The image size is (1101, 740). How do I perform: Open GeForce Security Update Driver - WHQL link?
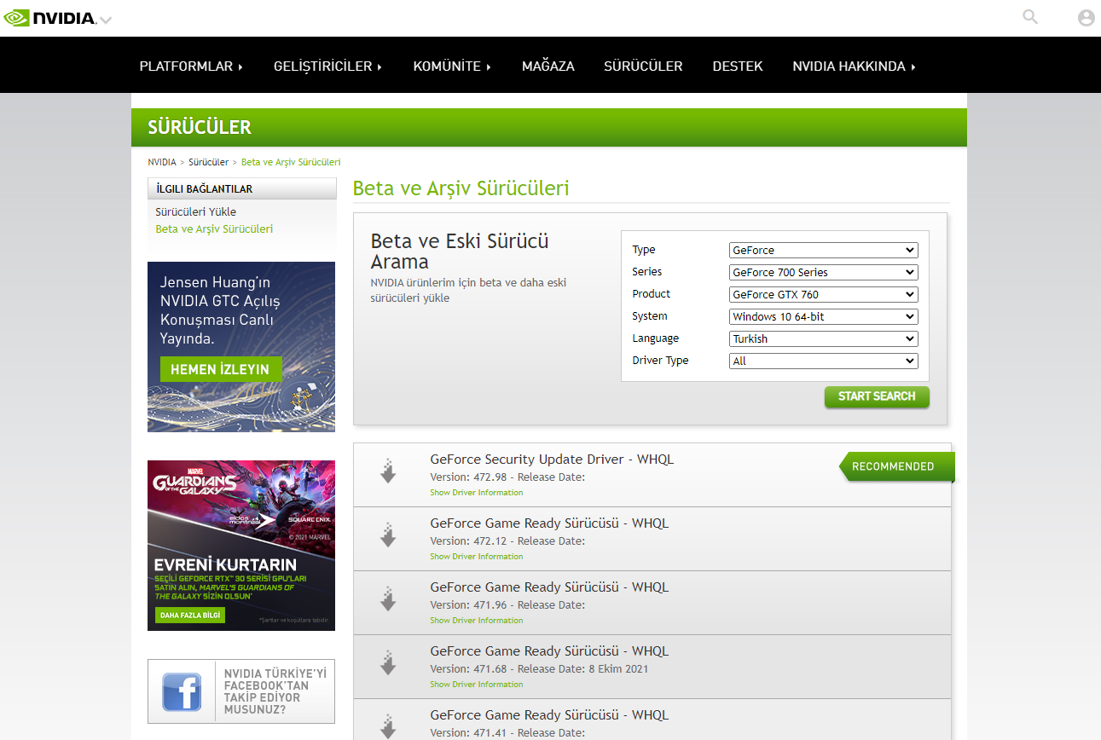point(552,460)
